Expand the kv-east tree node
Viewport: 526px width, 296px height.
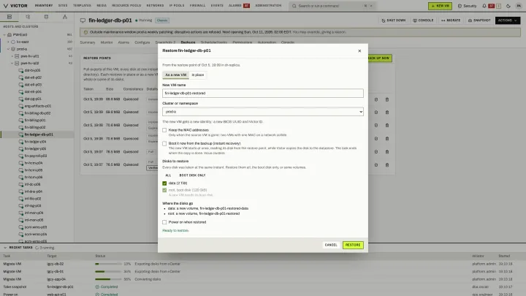pyautogui.click(x=8, y=42)
